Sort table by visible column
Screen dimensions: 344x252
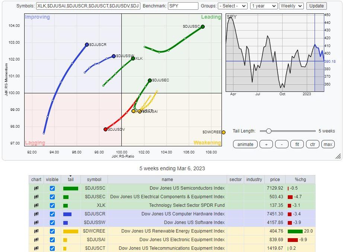click(x=52, y=180)
